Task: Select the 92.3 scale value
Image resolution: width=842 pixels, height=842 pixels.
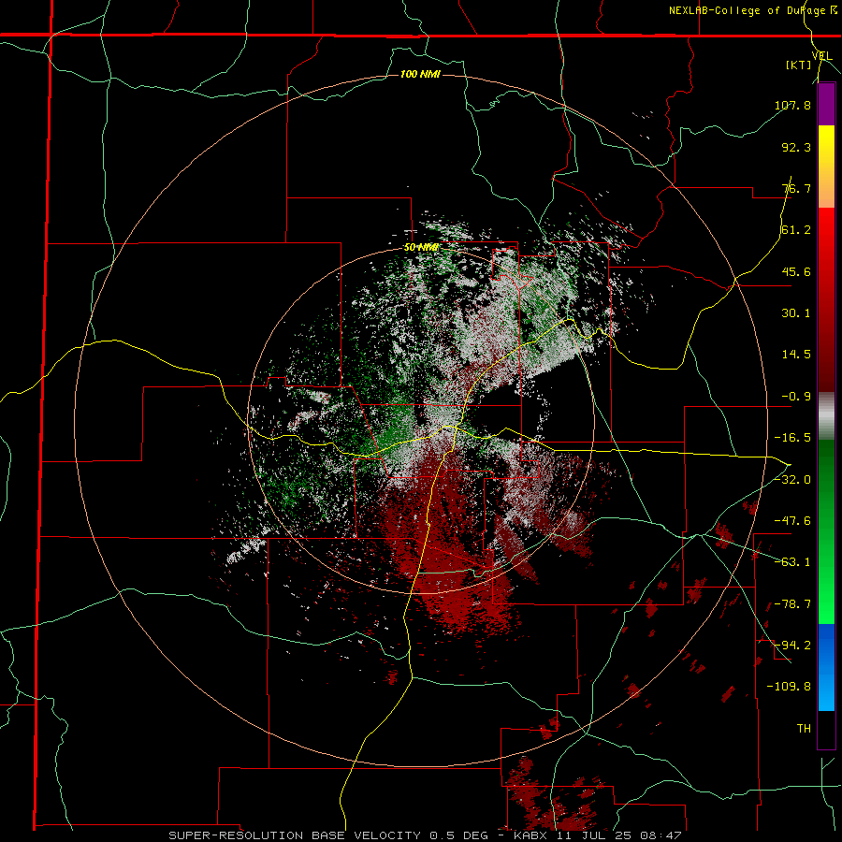Action: [x=796, y=147]
